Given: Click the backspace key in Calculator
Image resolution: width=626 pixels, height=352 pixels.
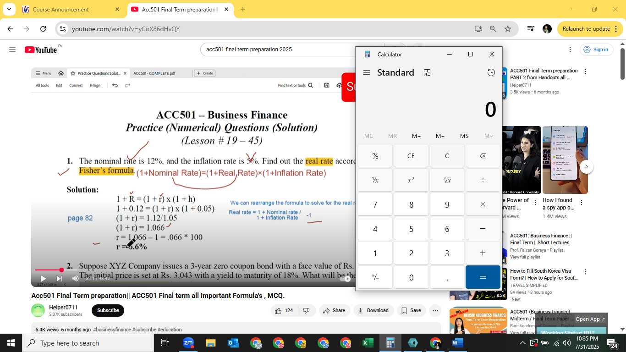Looking at the screenshot, I should click(483, 156).
